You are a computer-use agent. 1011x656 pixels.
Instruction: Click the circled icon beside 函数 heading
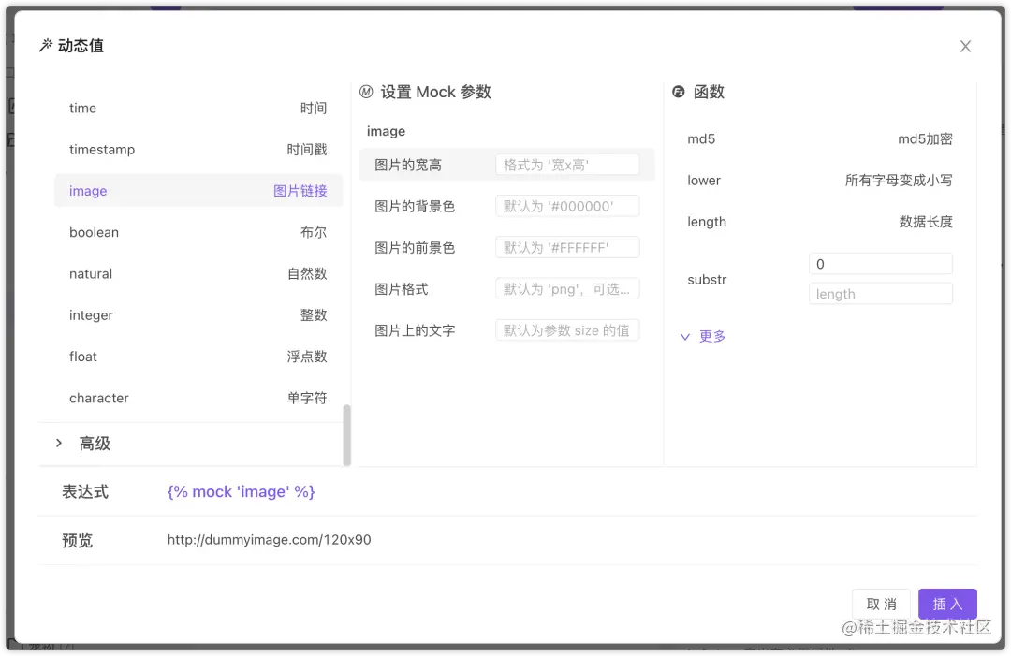tap(679, 92)
